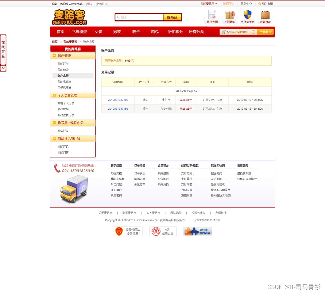Expand the shopping cart dropdown arrow
This screenshot has height=293, width=325.
coord(253,32)
